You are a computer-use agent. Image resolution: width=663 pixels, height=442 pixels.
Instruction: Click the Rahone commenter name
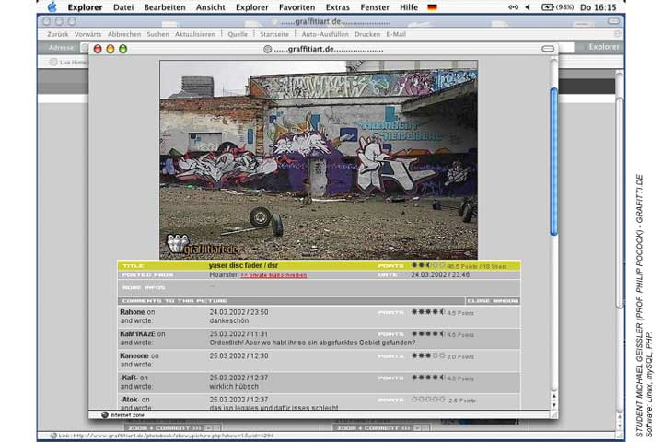tap(133, 312)
